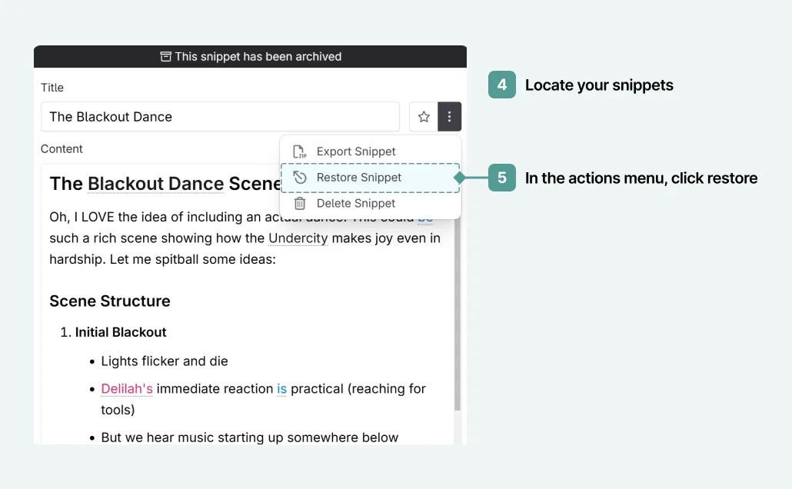Click into the Title input field

pyautogui.click(x=219, y=116)
